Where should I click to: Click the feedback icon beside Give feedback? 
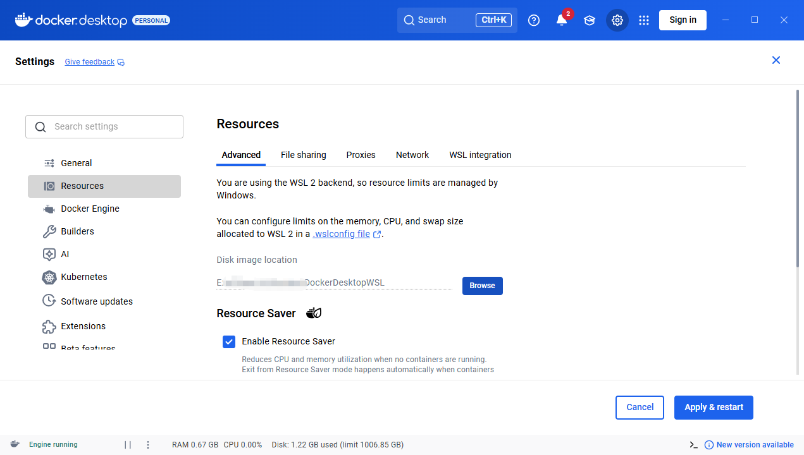click(121, 62)
